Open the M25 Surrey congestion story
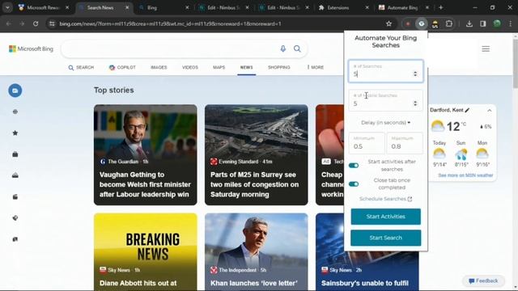The width and height of the screenshot is (518, 291). (257, 154)
